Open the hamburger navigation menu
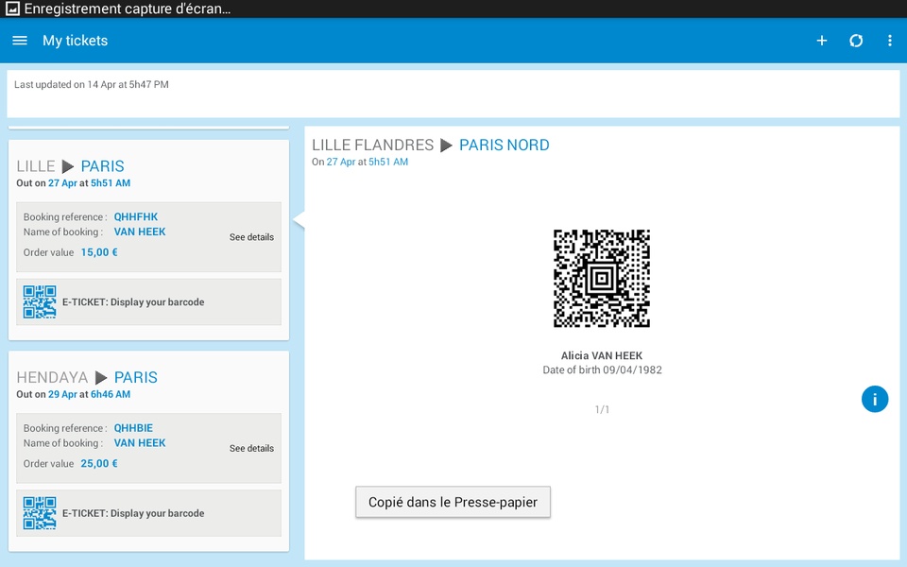 pyautogui.click(x=20, y=41)
